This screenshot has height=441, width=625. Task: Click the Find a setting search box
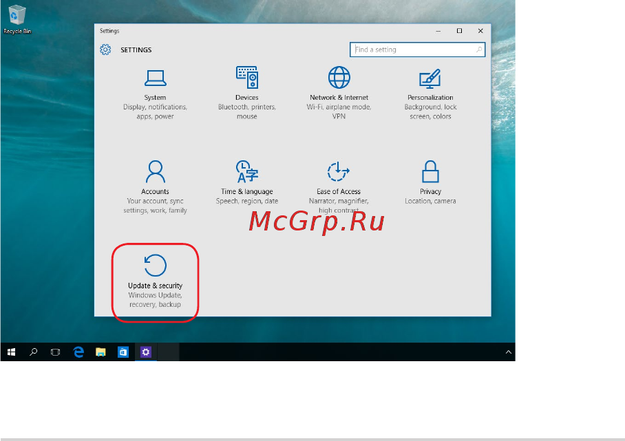(x=417, y=50)
